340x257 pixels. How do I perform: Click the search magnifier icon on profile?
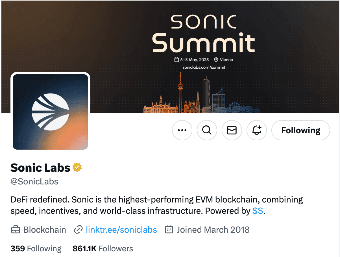tap(207, 130)
